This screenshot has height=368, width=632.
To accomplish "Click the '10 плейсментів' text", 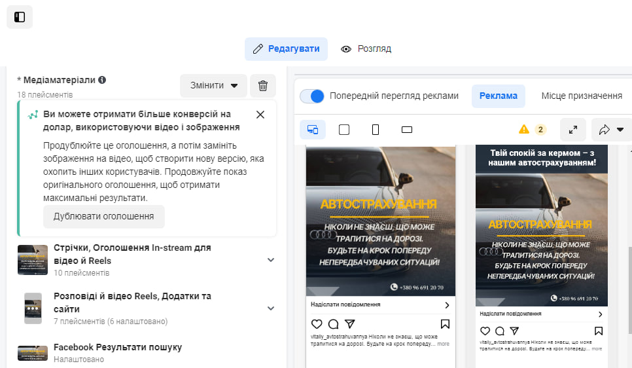I will point(81,273).
